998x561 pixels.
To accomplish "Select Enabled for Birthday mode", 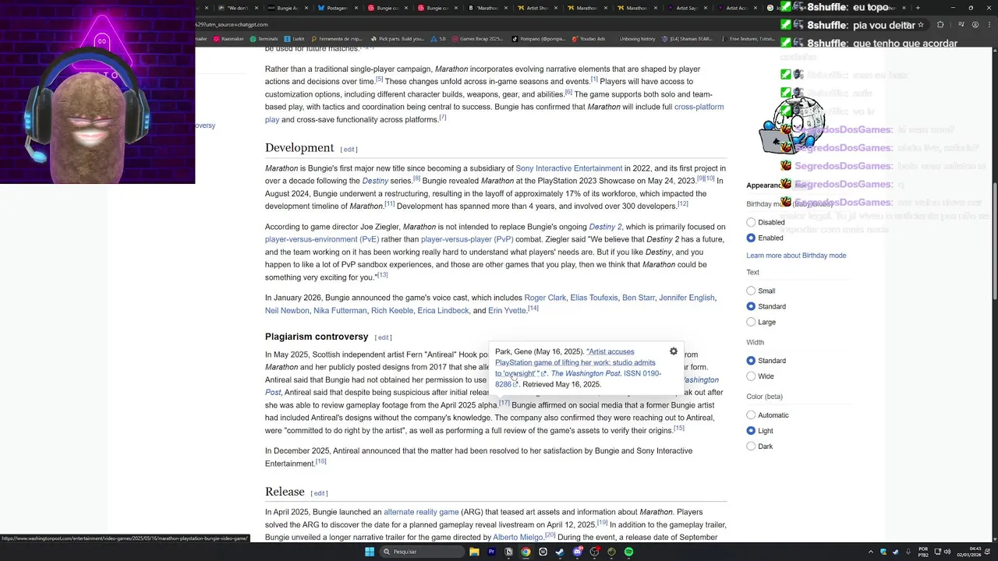I will 751,238.
